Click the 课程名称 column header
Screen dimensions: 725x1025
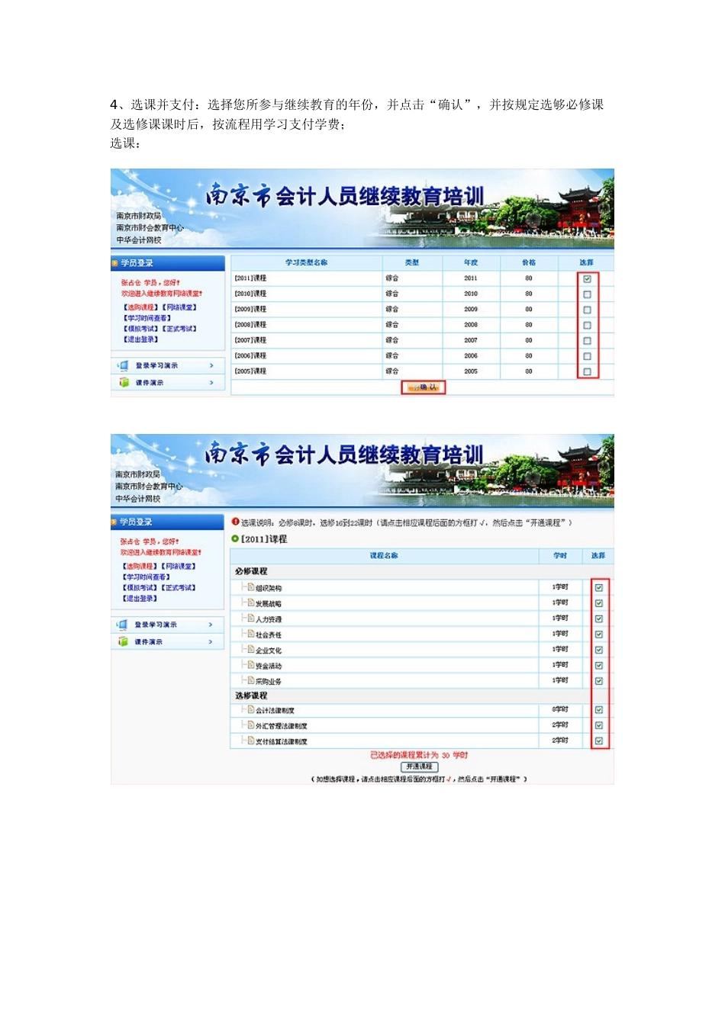pos(384,555)
